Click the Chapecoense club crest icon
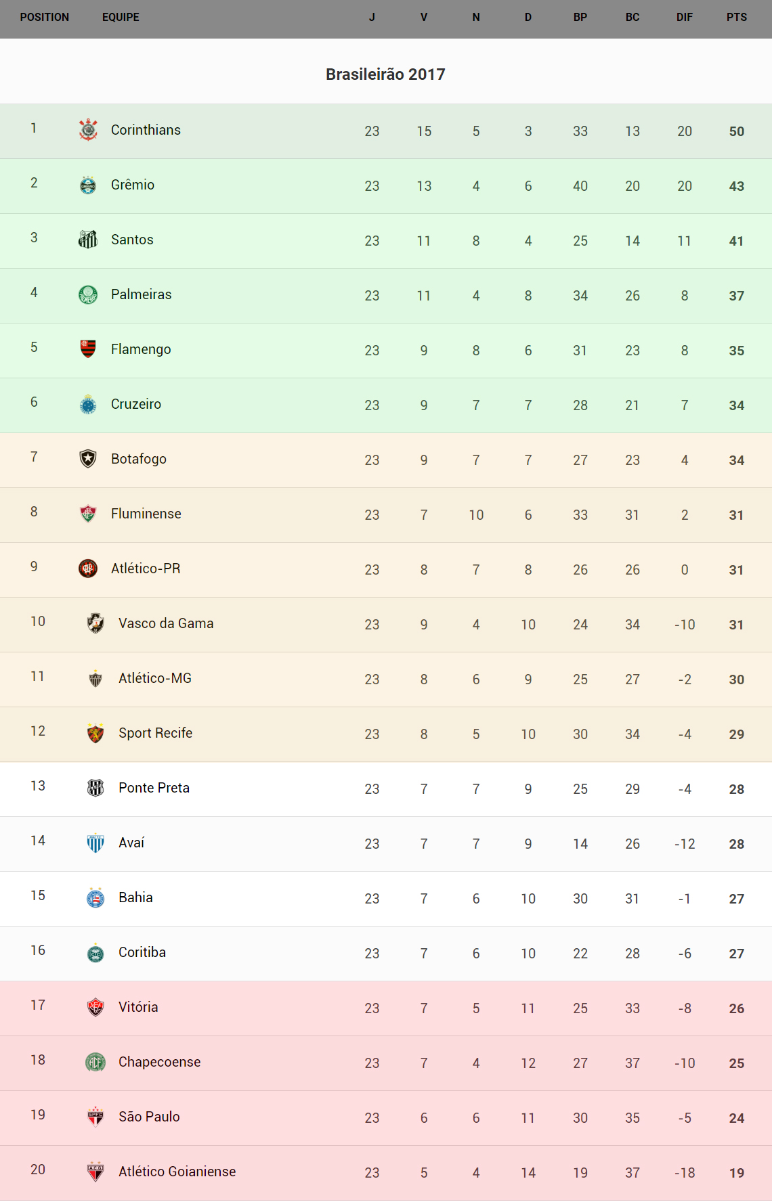The image size is (772, 1202). coord(95,1062)
